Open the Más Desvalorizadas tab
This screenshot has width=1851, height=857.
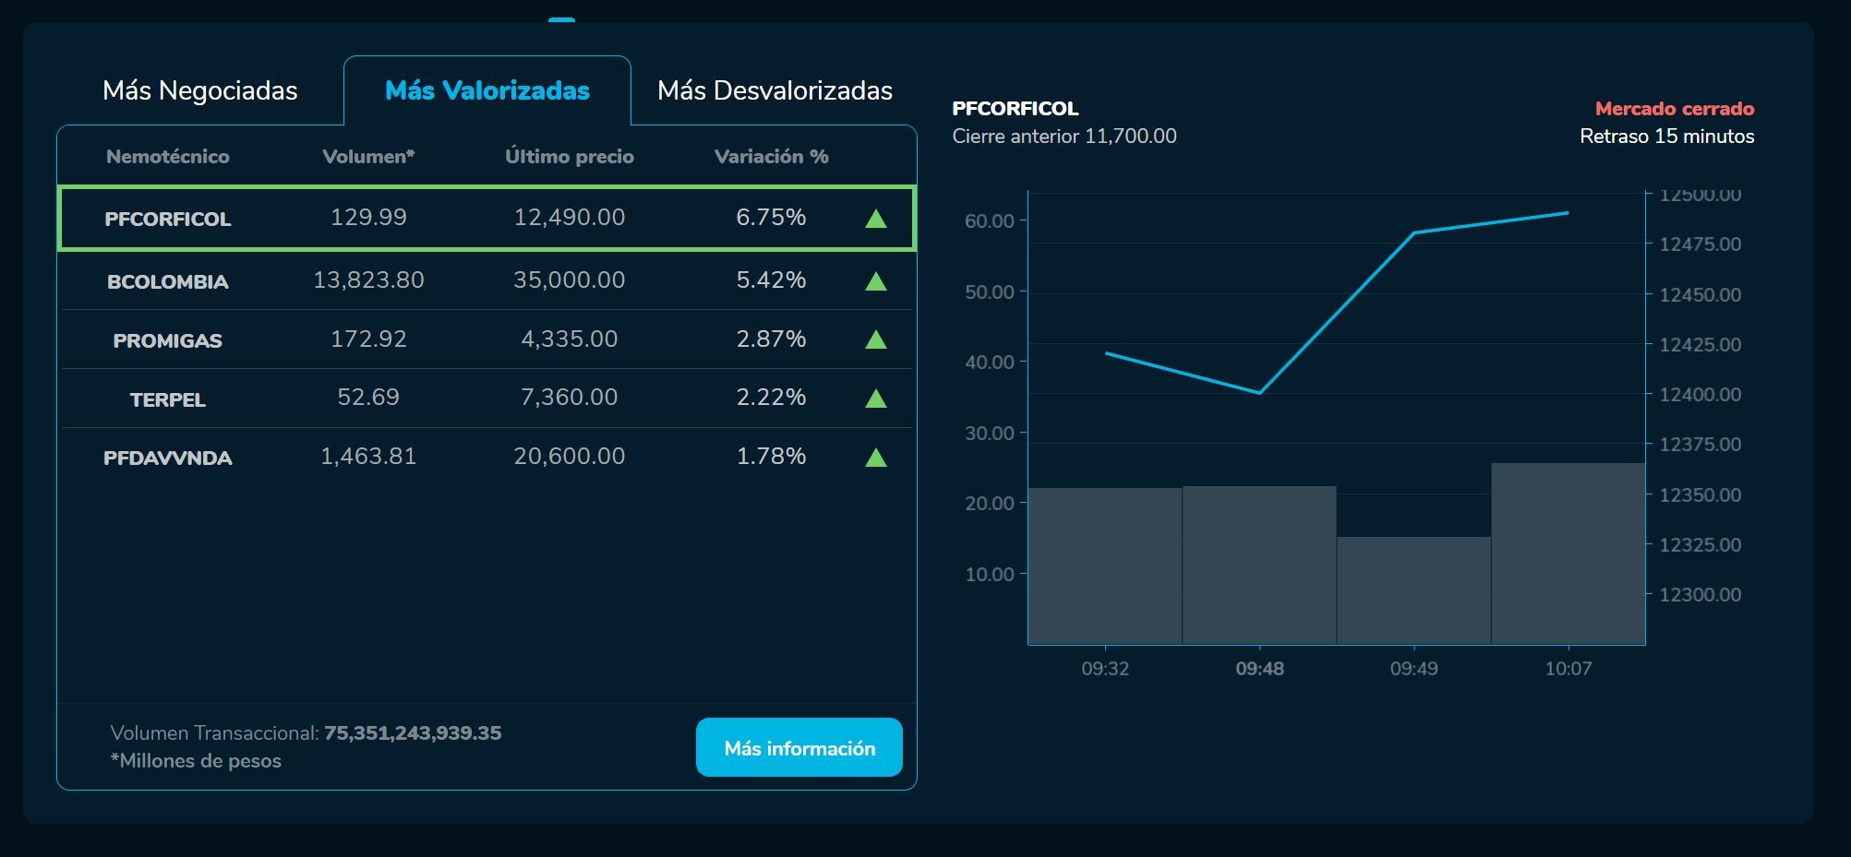coord(775,90)
